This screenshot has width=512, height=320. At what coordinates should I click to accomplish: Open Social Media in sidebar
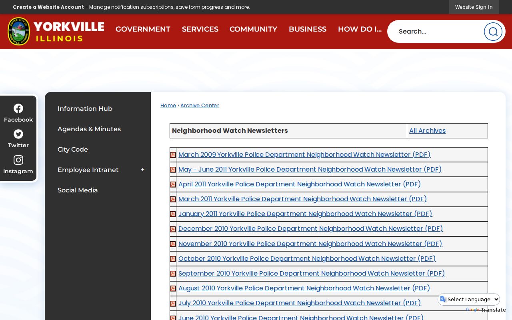coord(78,190)
